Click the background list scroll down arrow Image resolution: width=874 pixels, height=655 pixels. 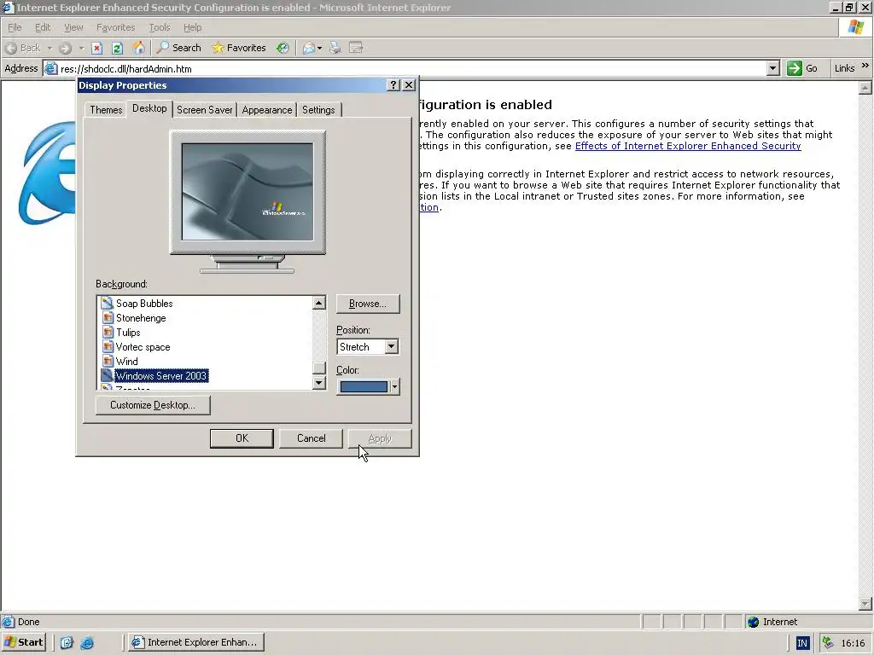319,383
